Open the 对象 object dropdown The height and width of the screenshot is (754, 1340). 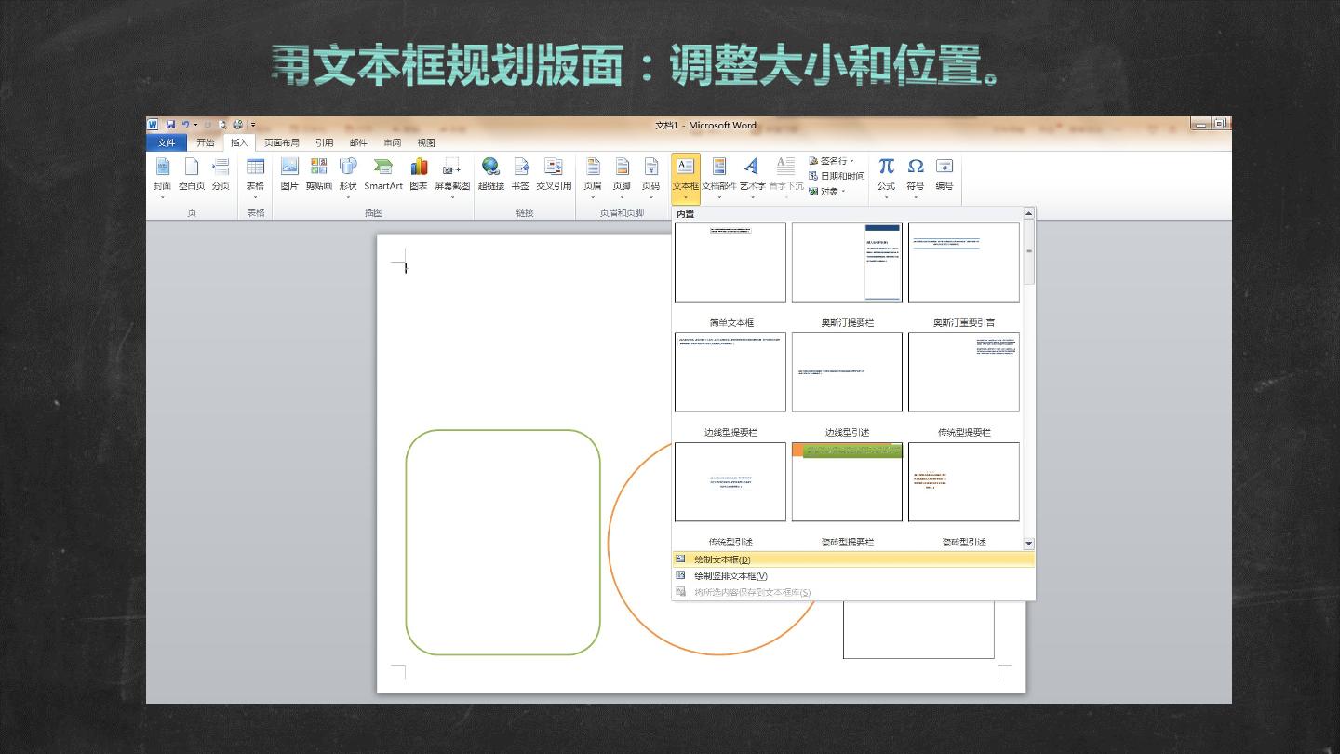[827, 192]
